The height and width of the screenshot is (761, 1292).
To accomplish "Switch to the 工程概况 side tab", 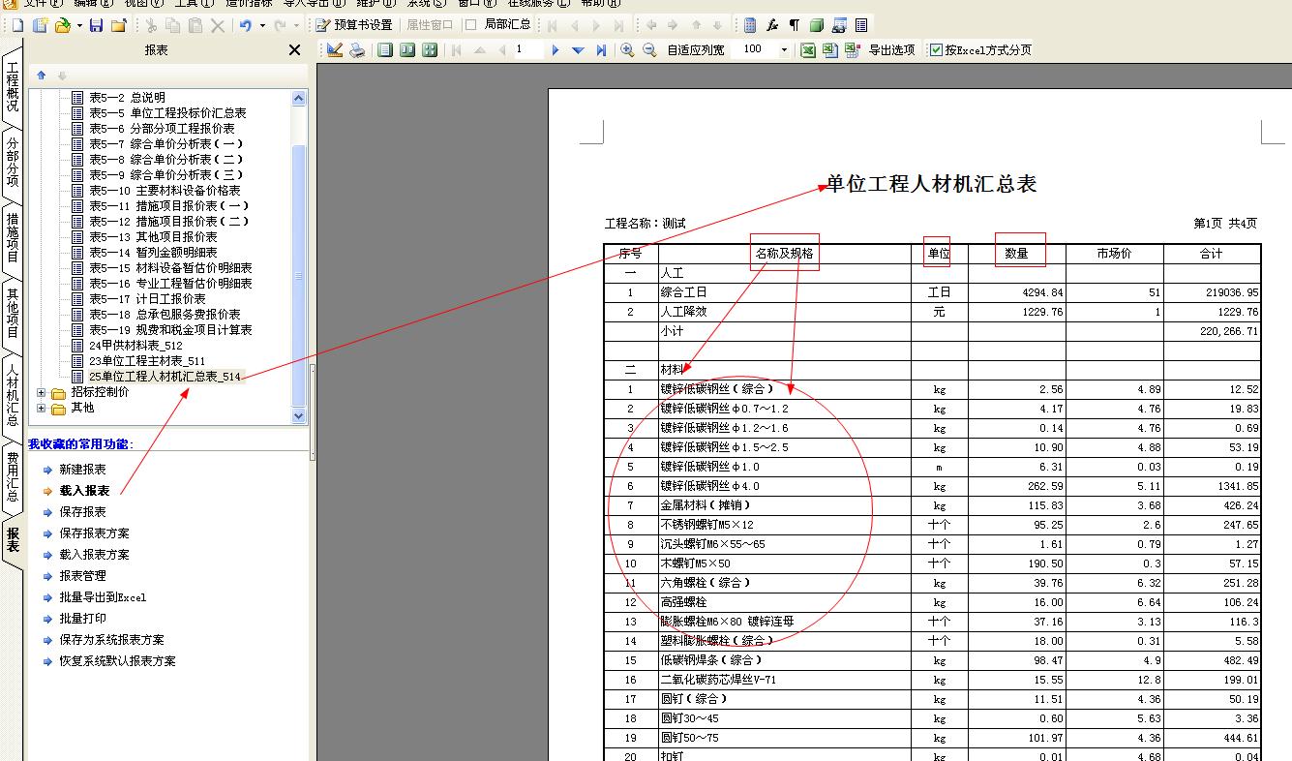I will coord(13,86).
